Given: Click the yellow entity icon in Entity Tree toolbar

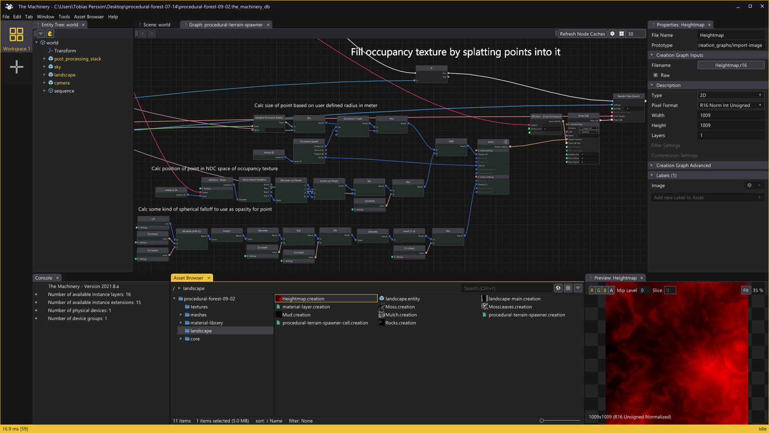Looking at the screenshot, I should [x=50, y=34].
